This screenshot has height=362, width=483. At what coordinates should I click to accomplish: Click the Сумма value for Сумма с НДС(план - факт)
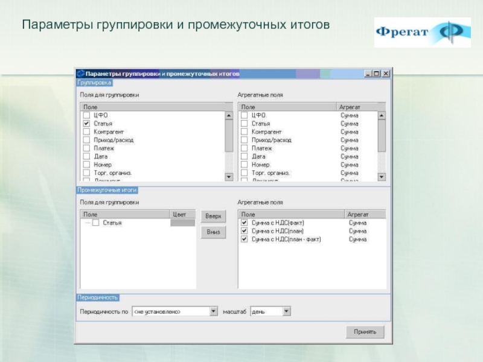pyautogui.click(x=357, y=239)
